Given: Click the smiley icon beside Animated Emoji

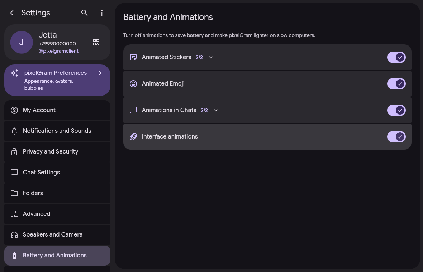Looking at the screenshot, I should click(x=133, y=84).
